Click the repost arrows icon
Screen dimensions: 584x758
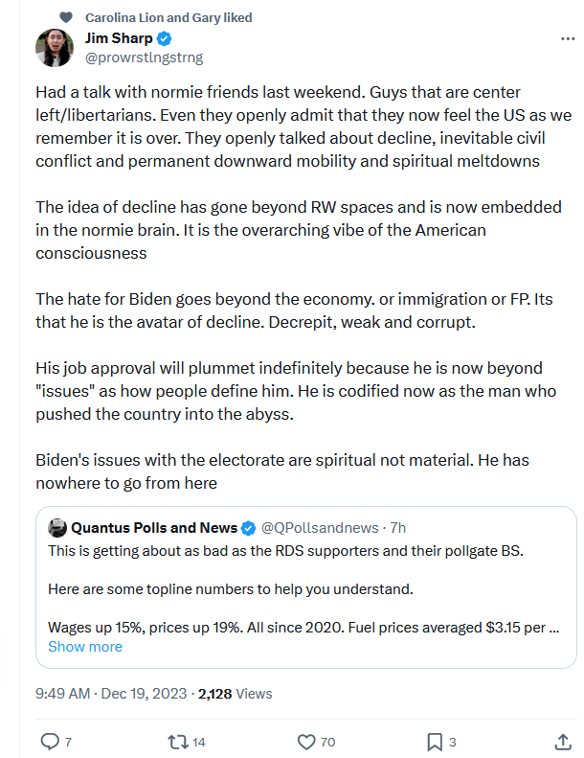(x=178, y=742)
